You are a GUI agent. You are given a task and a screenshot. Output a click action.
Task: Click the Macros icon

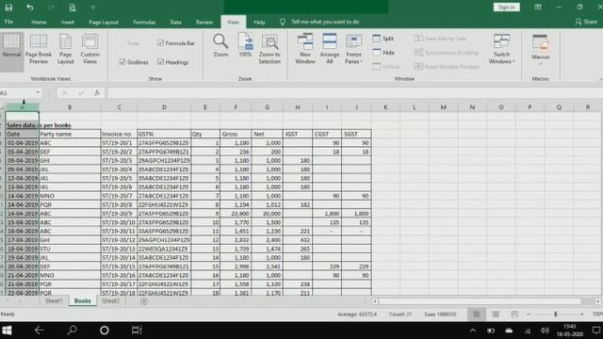pos(540,42)
